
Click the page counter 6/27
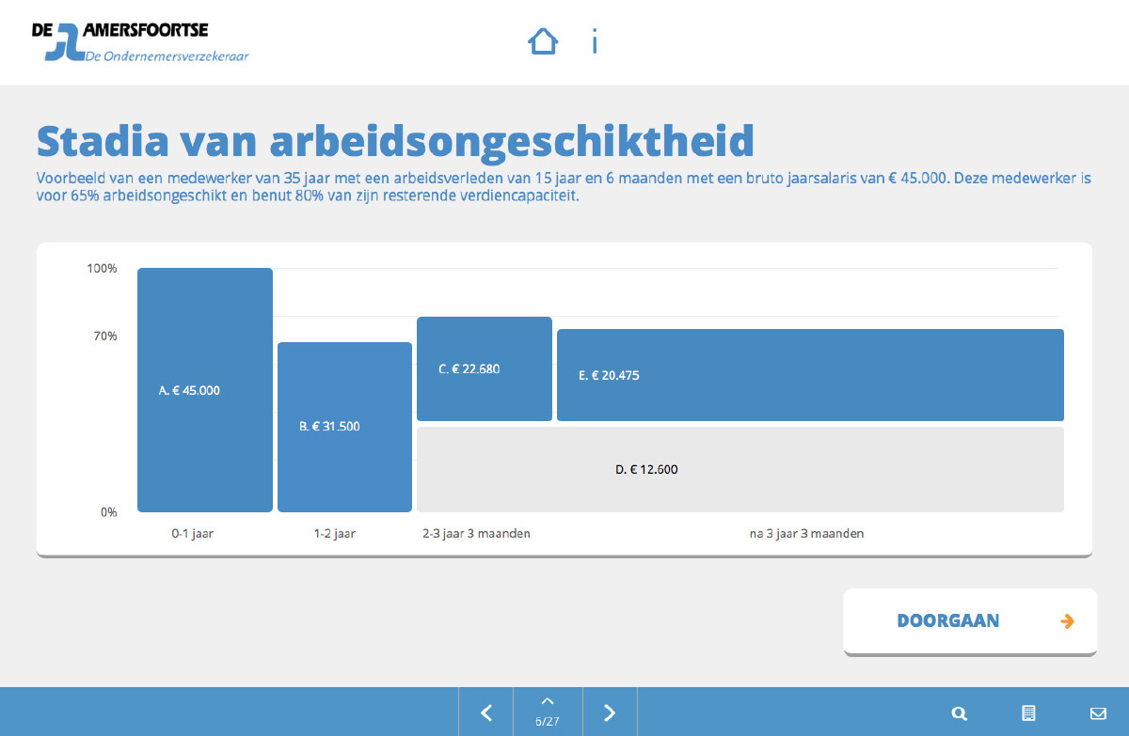[x=548, y=721]
